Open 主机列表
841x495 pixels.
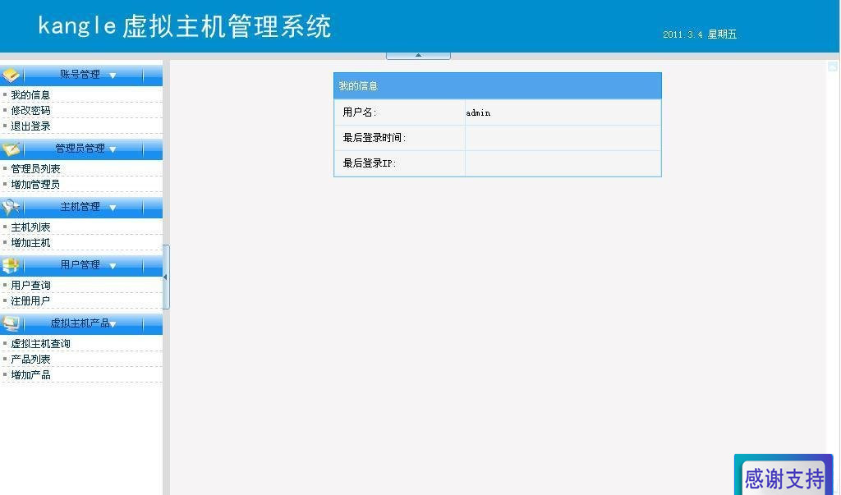pos(30,227)
